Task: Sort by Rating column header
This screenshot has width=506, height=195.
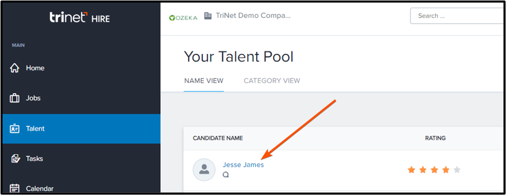Action: pos(435,138)
